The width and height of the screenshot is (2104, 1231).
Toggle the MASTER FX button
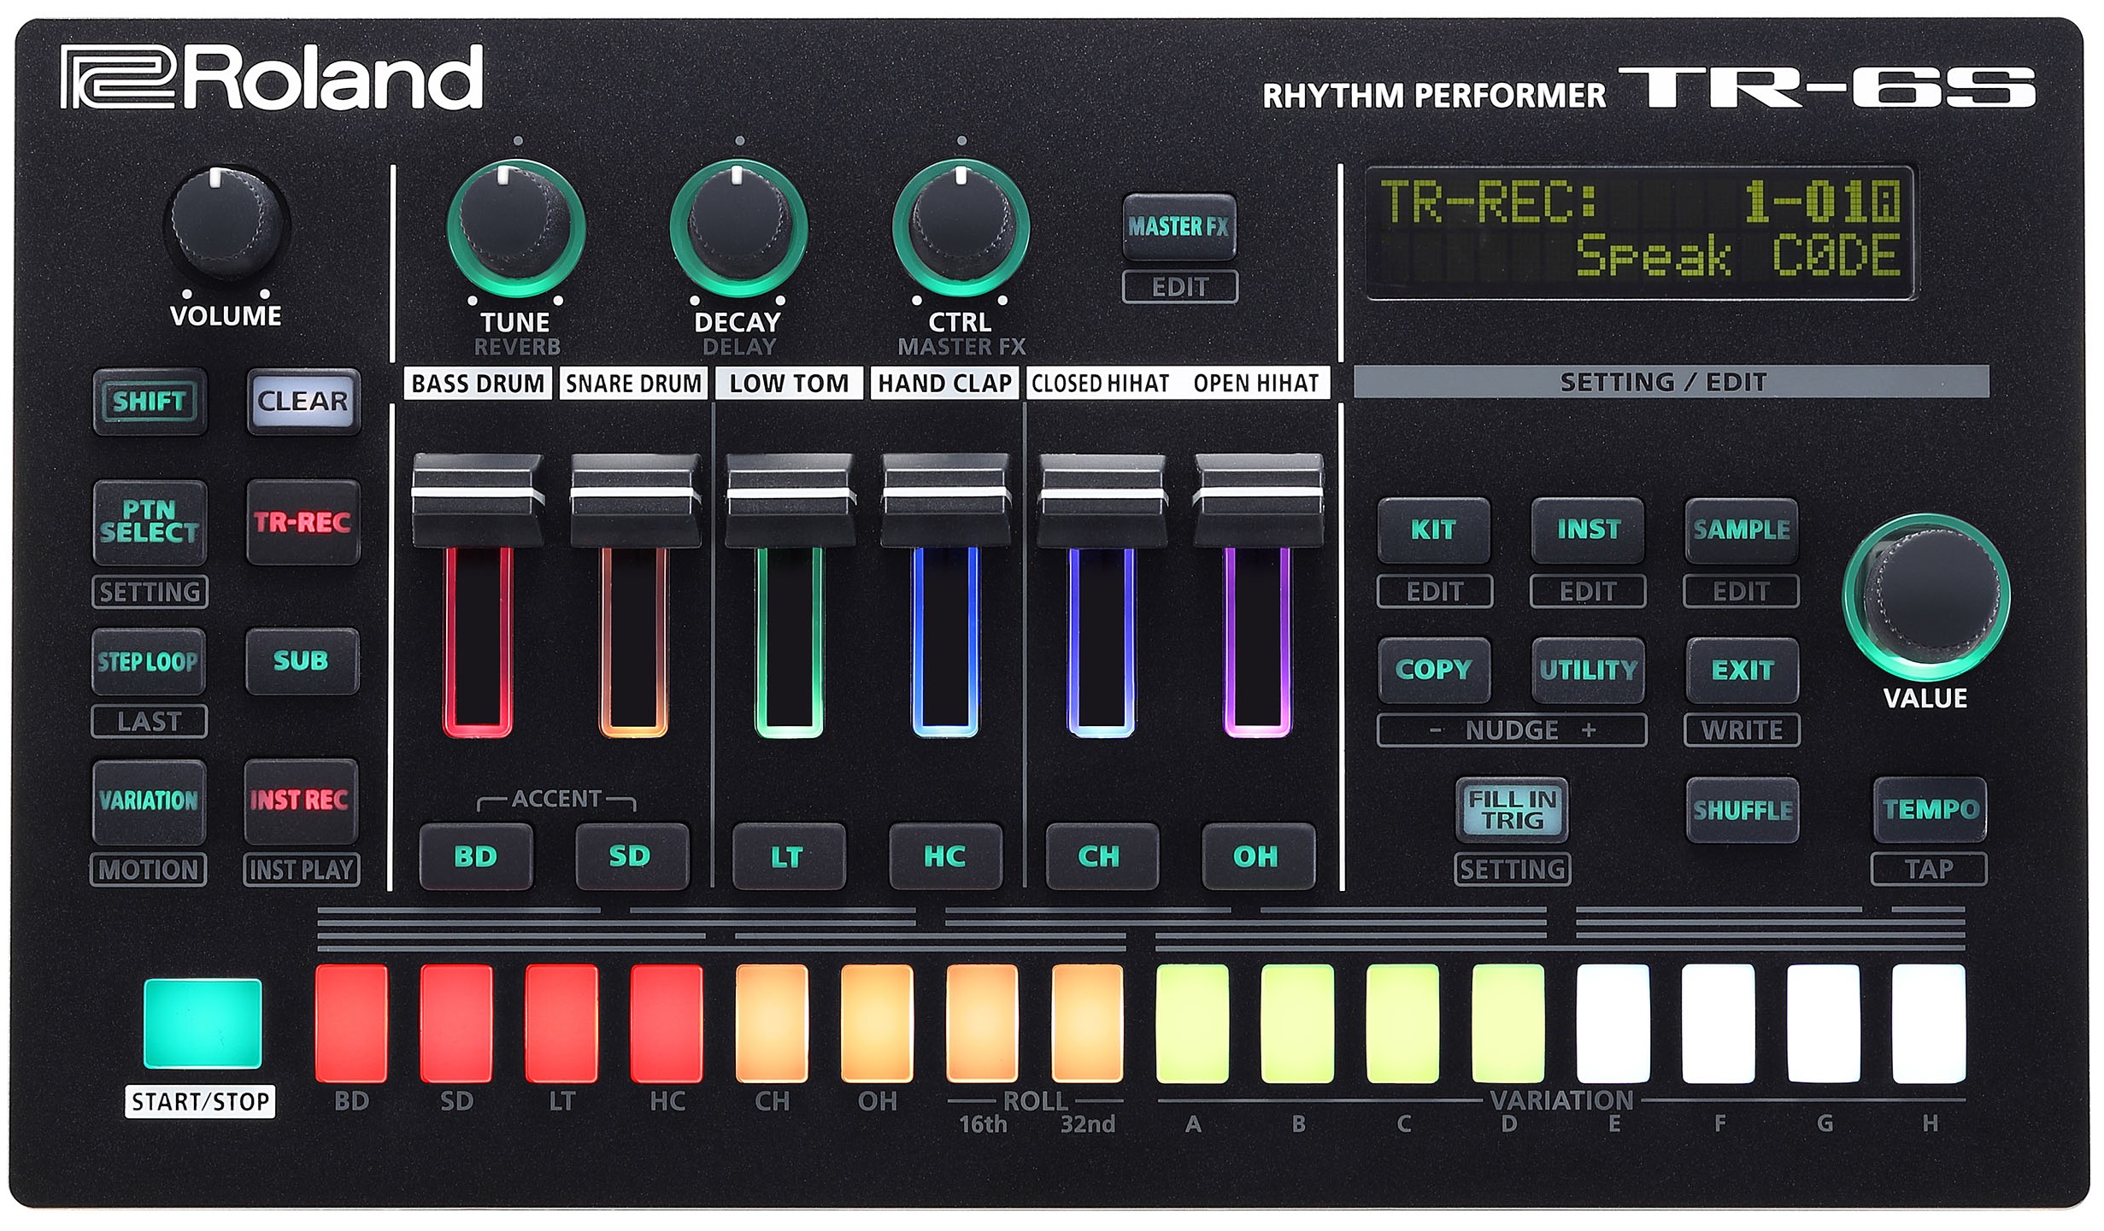coord(1178,227)
